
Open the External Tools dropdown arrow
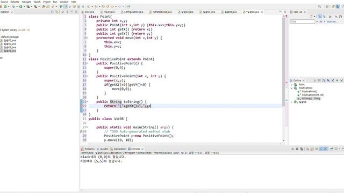tap(39, 7)
